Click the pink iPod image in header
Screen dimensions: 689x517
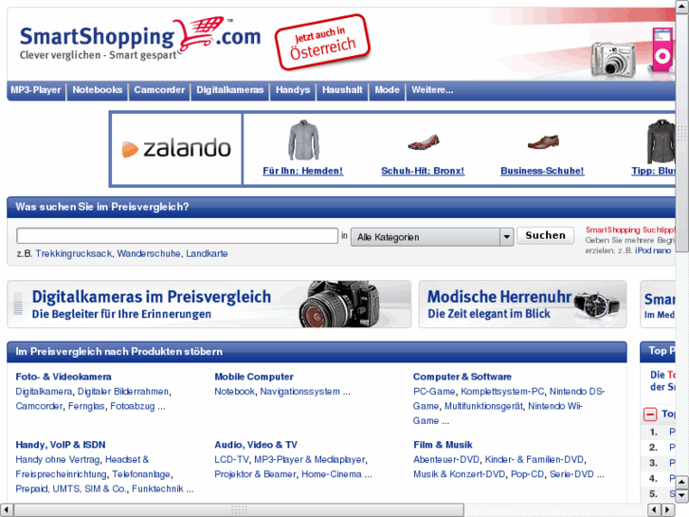[x=662, y=49]
